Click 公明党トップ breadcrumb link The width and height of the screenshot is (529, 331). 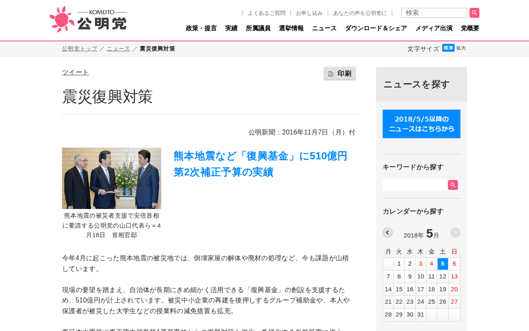80,48
